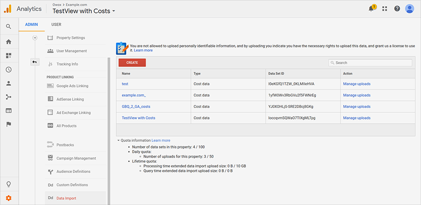This screenshot has width=421, height=205.
Task: Switch to the USER tab
Action: [x=56, y=24]
